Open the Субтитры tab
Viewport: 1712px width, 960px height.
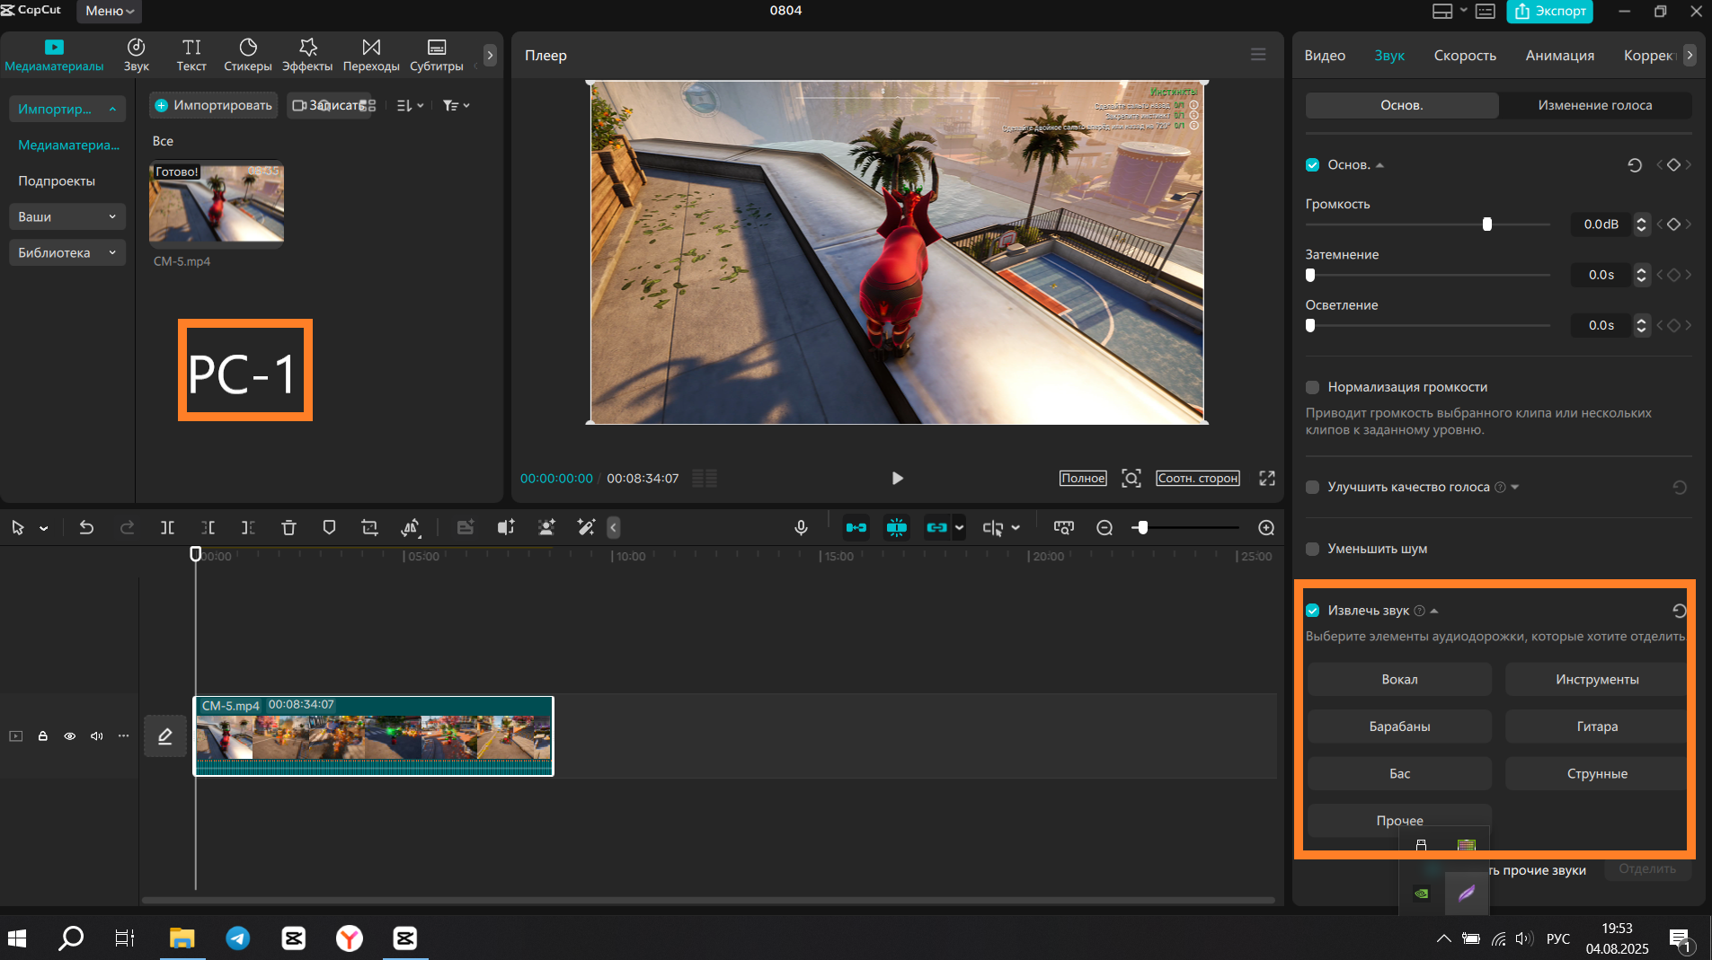point(437,55)
